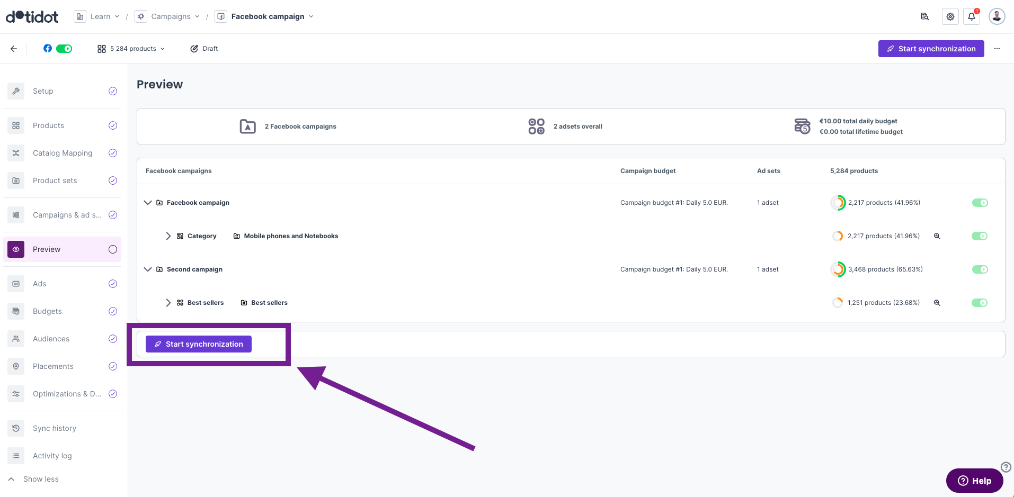Screen dimensions: 1014x497
Task: Open the settings gear icon
Action: point(950,16)
